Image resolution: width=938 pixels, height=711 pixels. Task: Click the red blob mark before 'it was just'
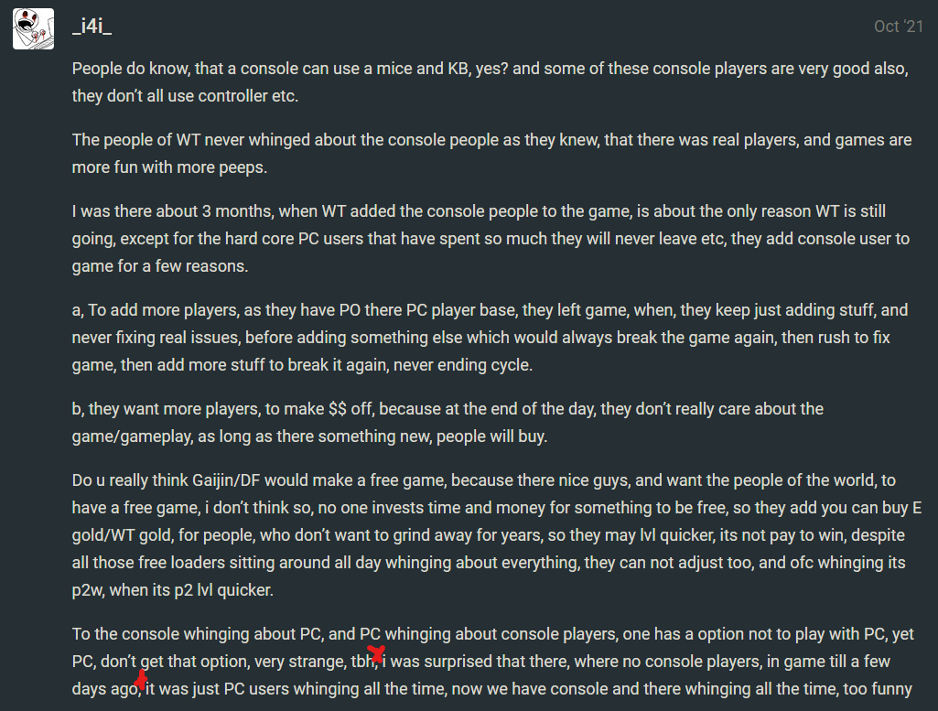(x=140, y=680)
